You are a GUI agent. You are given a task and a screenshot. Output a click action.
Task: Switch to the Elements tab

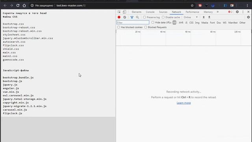(x=137, y=12)
